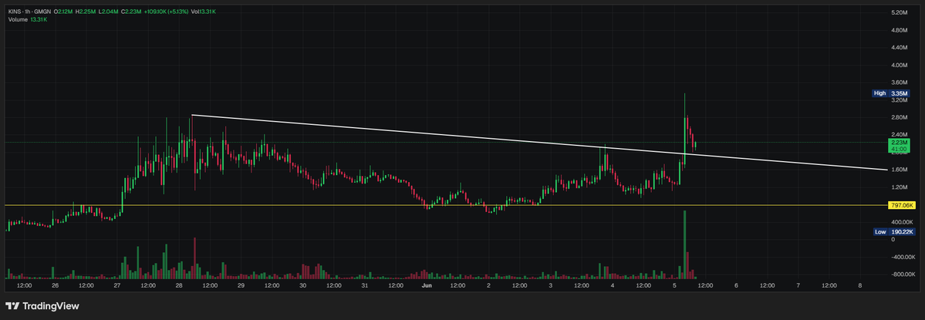Click the 4.80M price axis label

click(x=900, y=30)
